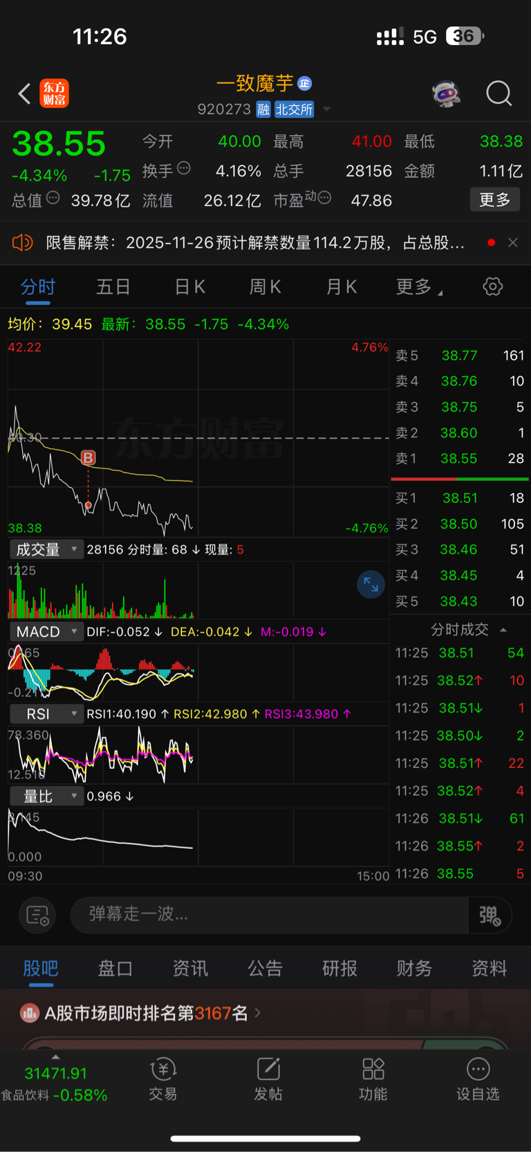Open ranking details chevron
Screen dimensions: 531x1152
point(258,1013)
